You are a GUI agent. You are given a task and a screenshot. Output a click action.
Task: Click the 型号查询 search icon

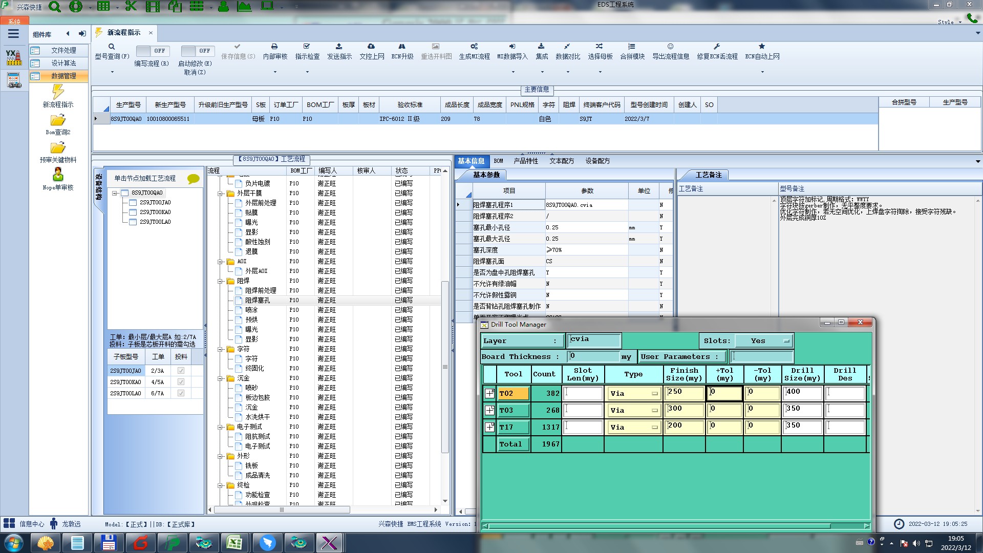(112, 47)
